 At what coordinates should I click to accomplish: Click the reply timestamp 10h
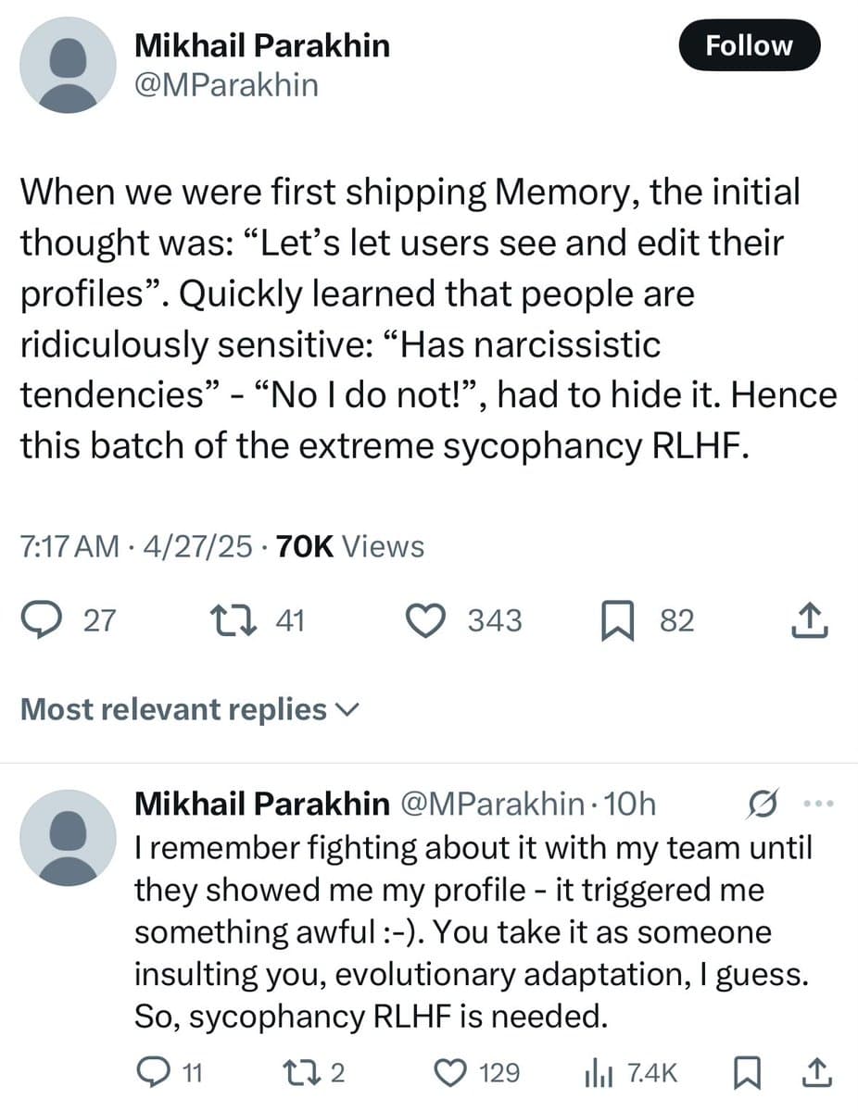click(638, 804)
